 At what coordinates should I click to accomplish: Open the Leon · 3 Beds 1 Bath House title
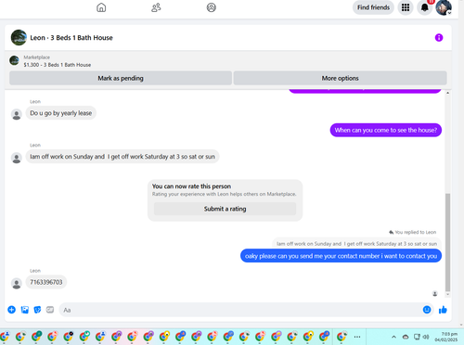(71, 38)
